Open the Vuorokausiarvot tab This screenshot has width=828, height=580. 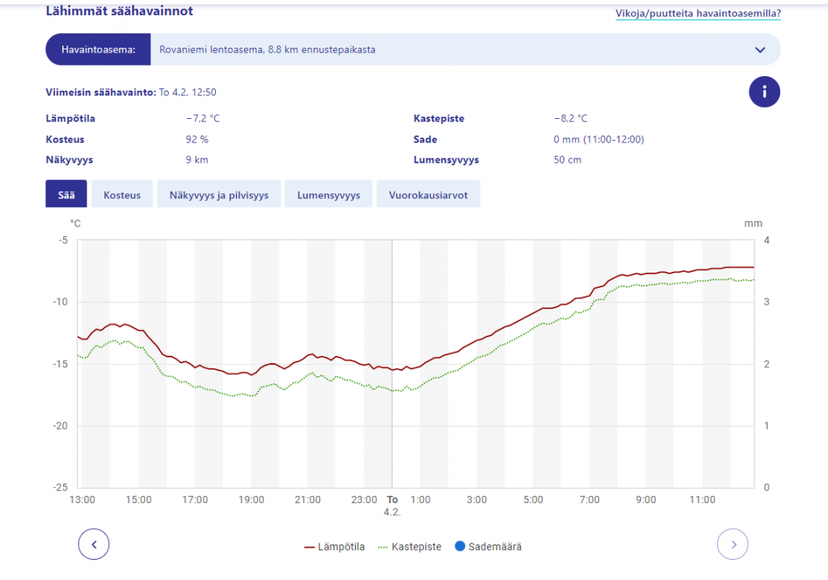coord(428,195)
